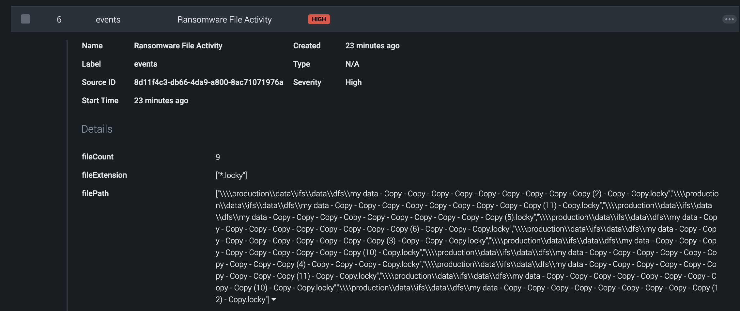Click the red HIGH severity badge

(319, 19)
